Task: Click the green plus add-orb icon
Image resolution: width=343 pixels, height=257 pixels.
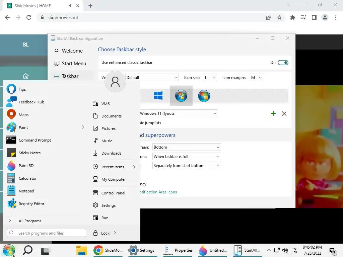Action: [x=273, y=113]
